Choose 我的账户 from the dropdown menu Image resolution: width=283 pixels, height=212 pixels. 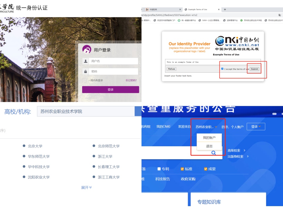209,138
